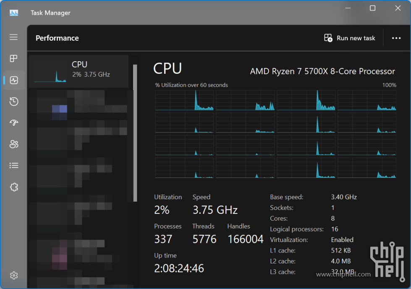Click the 100% graph scale label
Image resolution: width=411 pixels, height=289 pixels.
[389, 85]
